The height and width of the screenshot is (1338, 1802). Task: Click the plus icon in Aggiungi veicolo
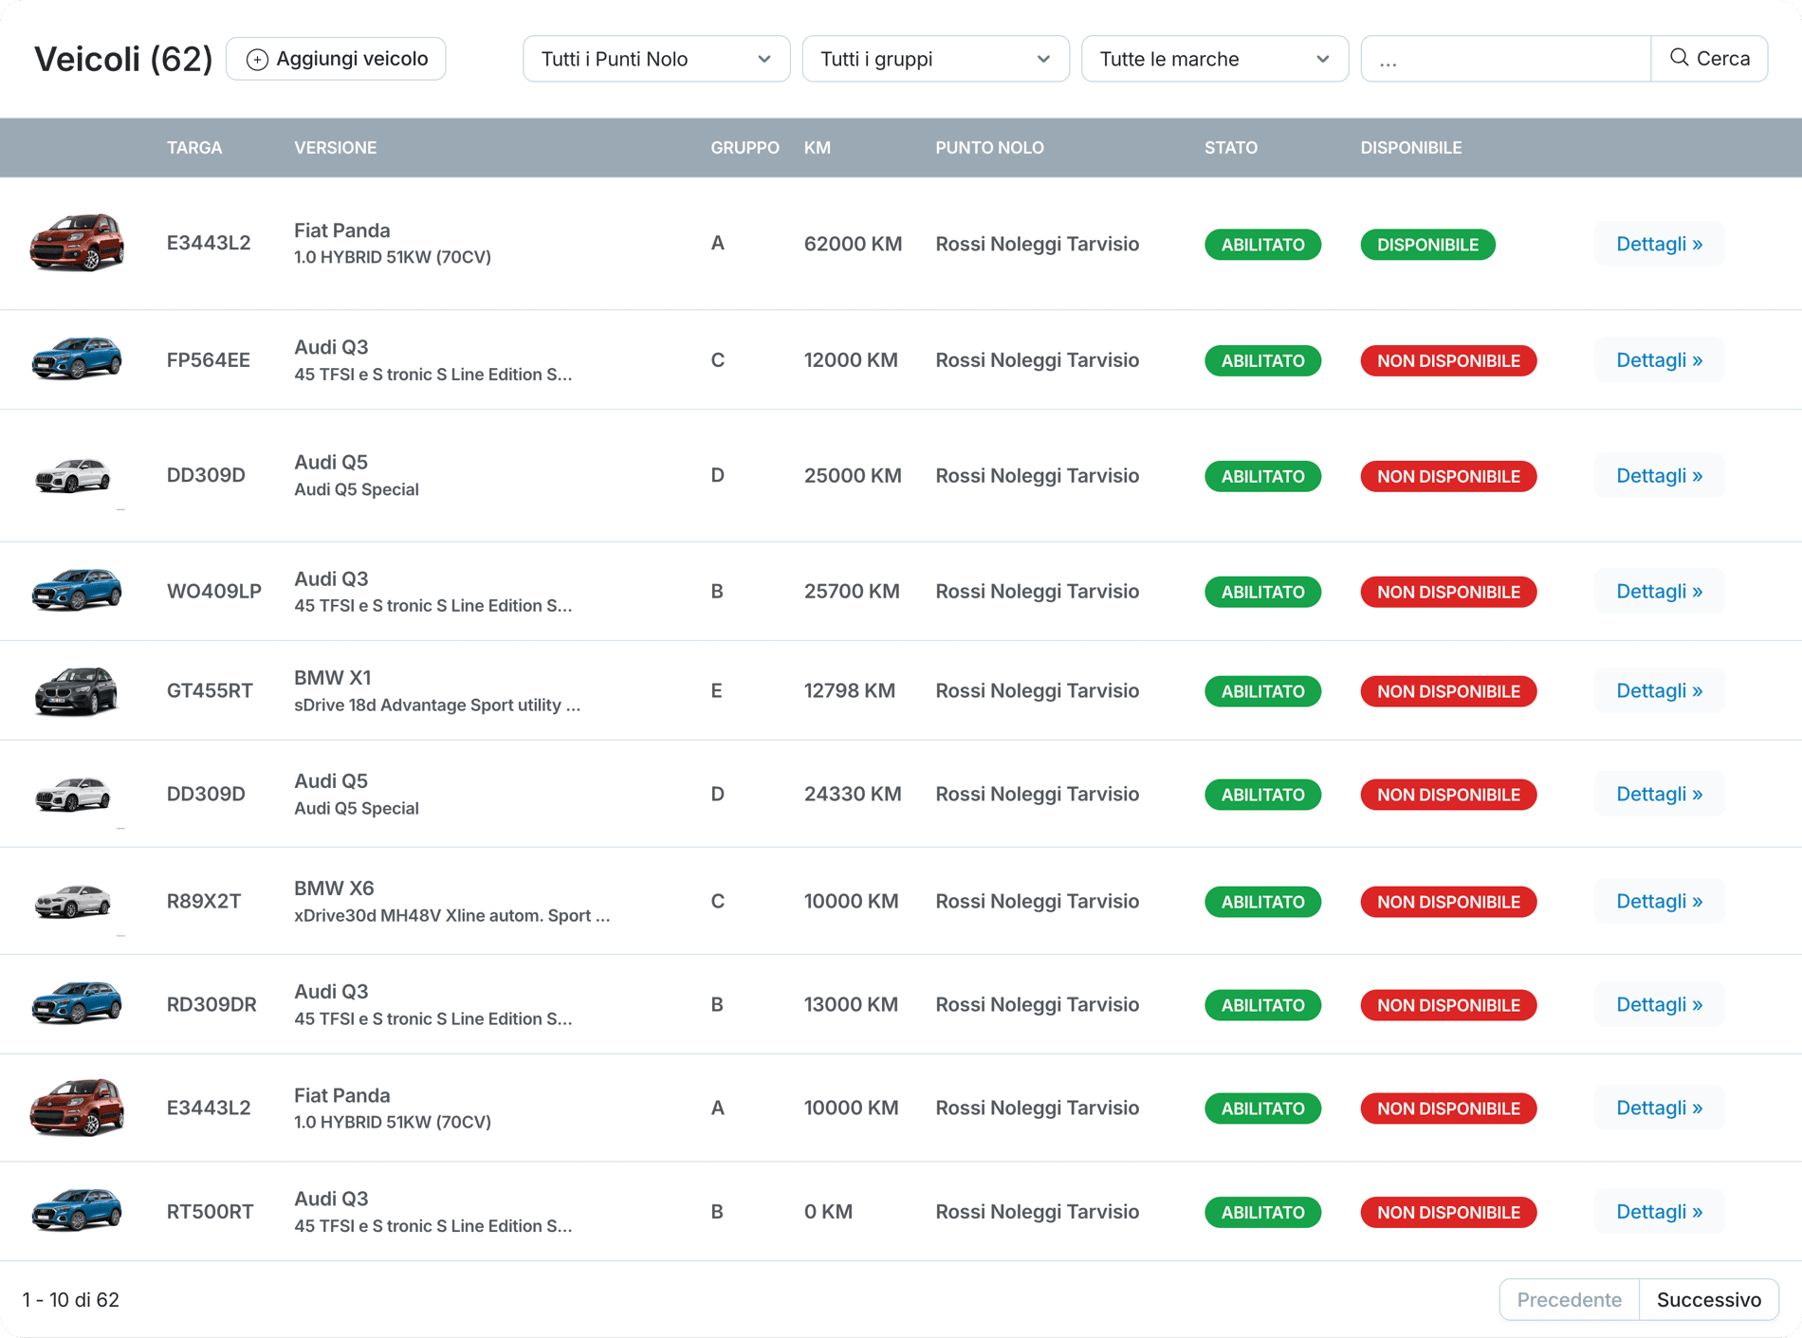(256, 60)
